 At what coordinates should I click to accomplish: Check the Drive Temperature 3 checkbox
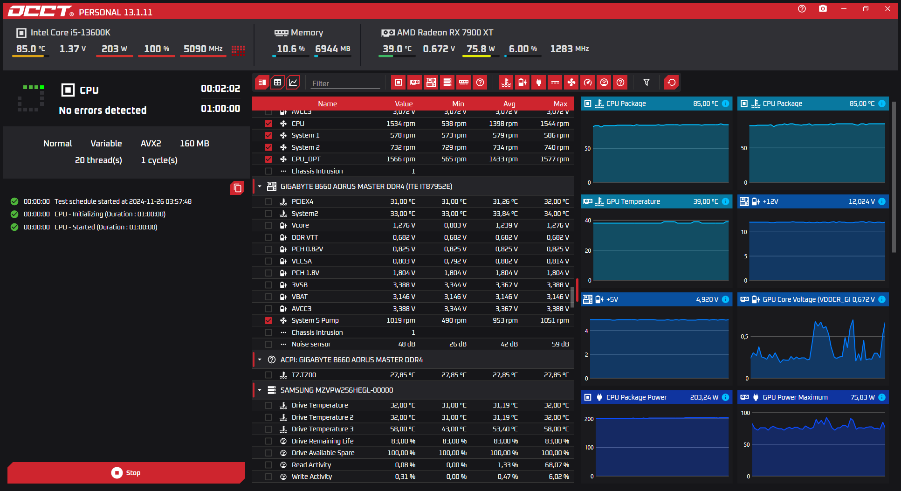(x=268, y=429)
